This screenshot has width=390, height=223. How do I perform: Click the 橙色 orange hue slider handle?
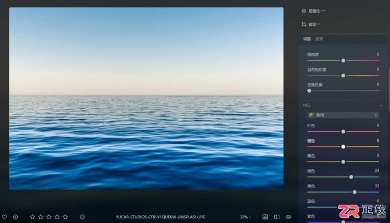[x=343, y=147]
